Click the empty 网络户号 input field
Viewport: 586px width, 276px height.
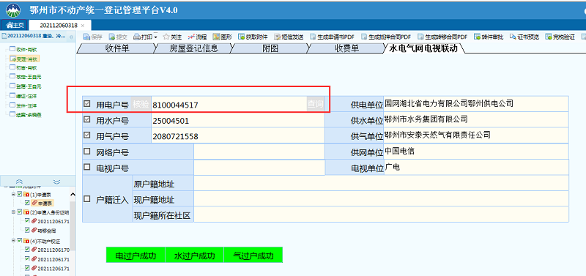259,152
